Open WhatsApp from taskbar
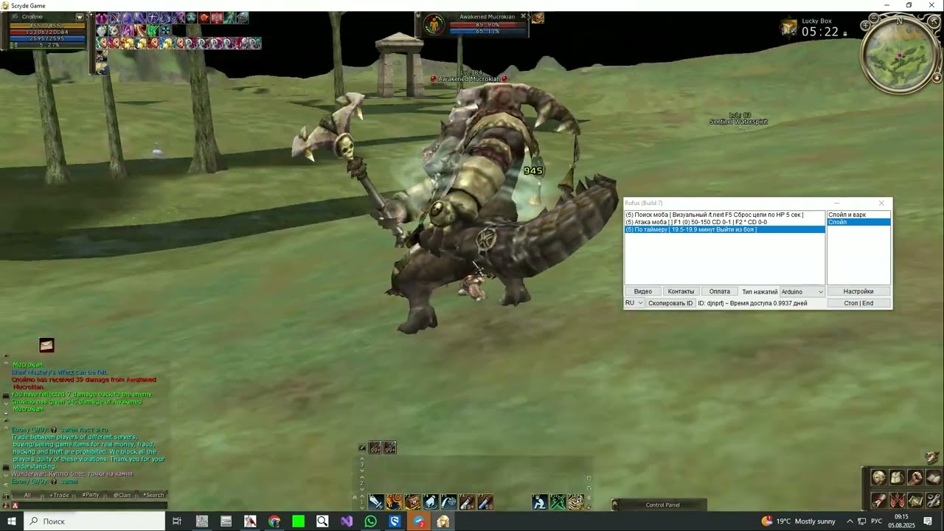The width and height of the screenshot is (944, 531). (371, 521)
